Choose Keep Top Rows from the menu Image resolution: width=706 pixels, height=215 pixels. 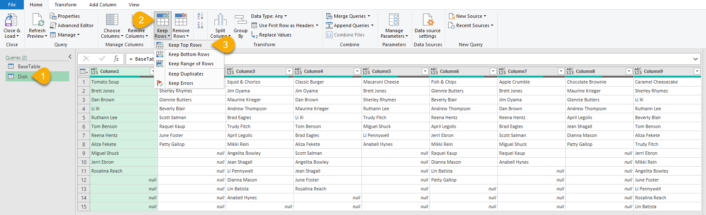point(185,45)
